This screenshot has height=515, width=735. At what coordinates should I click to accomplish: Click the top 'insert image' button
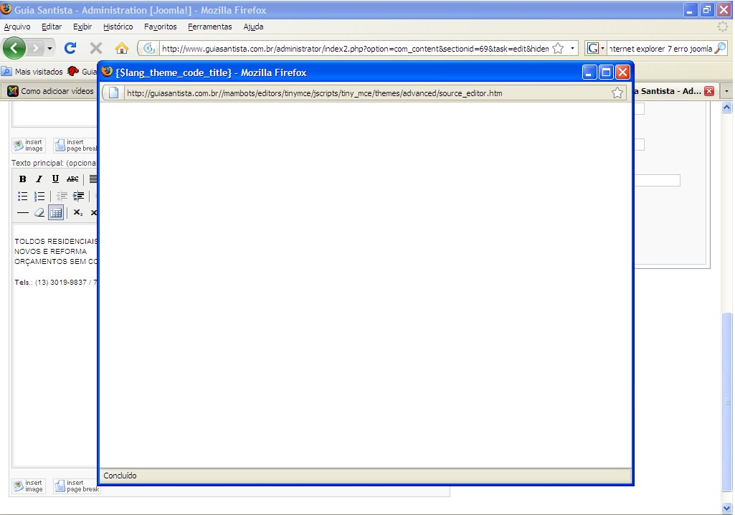click(x=29, y=146)
